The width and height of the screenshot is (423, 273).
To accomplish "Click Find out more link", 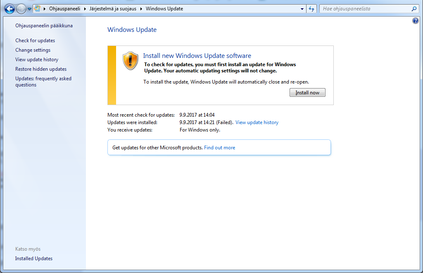I will coord(219,148).
